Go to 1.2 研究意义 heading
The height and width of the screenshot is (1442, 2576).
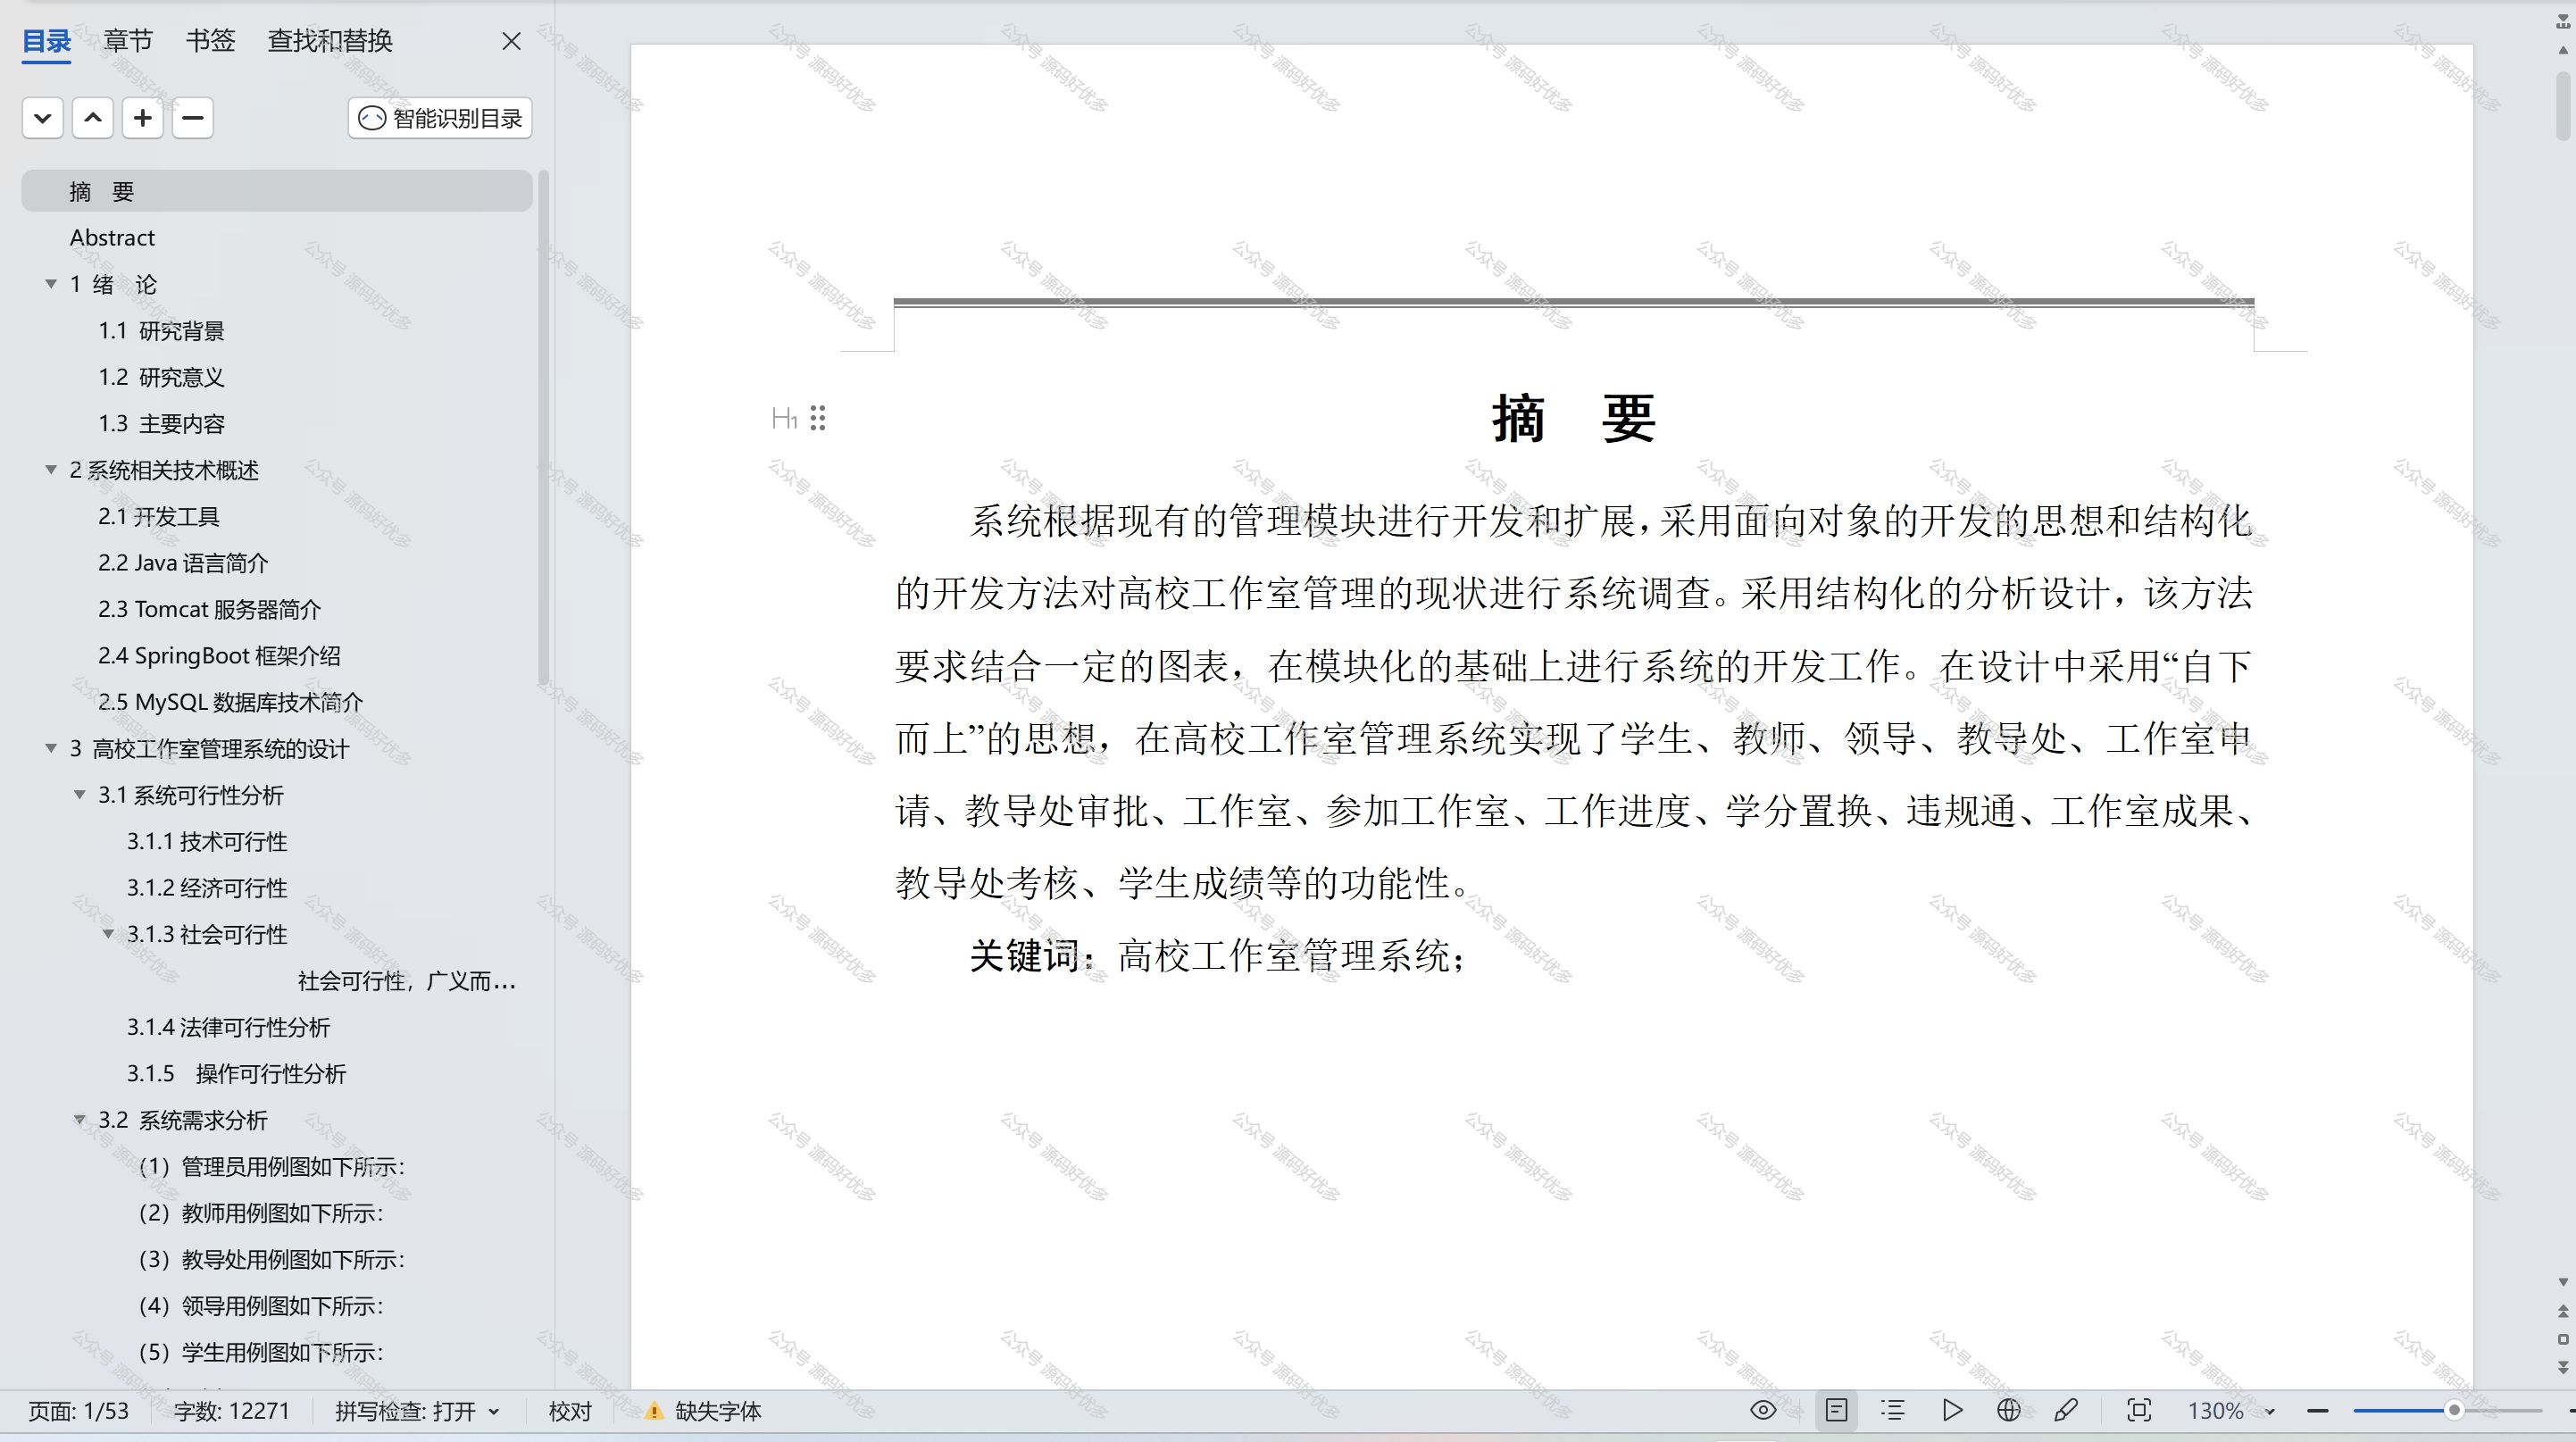coord(161,377)
